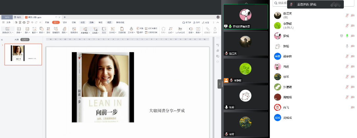Click the Header and Footer (页眉页脚) icon

(x=122, y=29)
